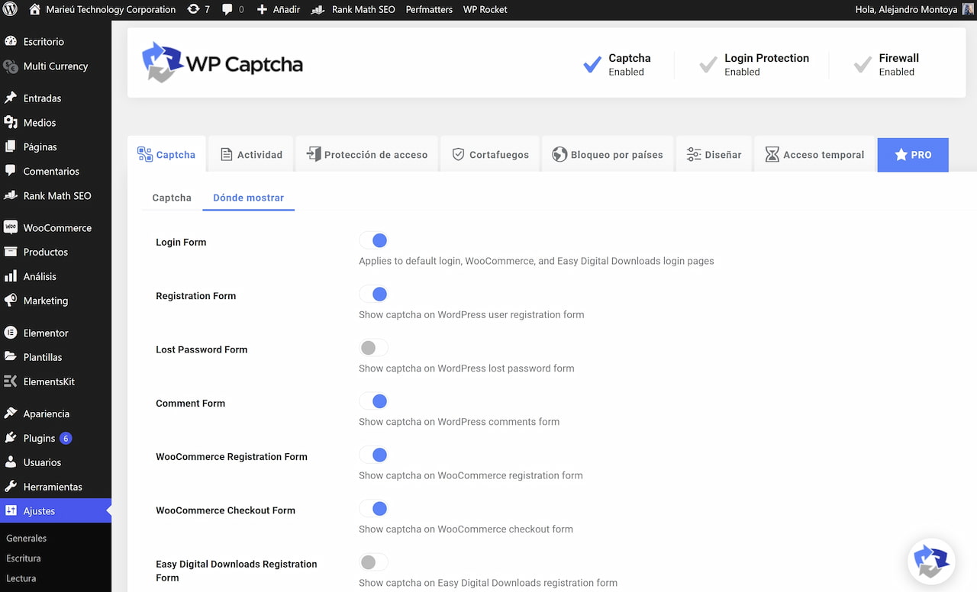
Task: Open the Ajustes menu item
Action: point(55,511)
